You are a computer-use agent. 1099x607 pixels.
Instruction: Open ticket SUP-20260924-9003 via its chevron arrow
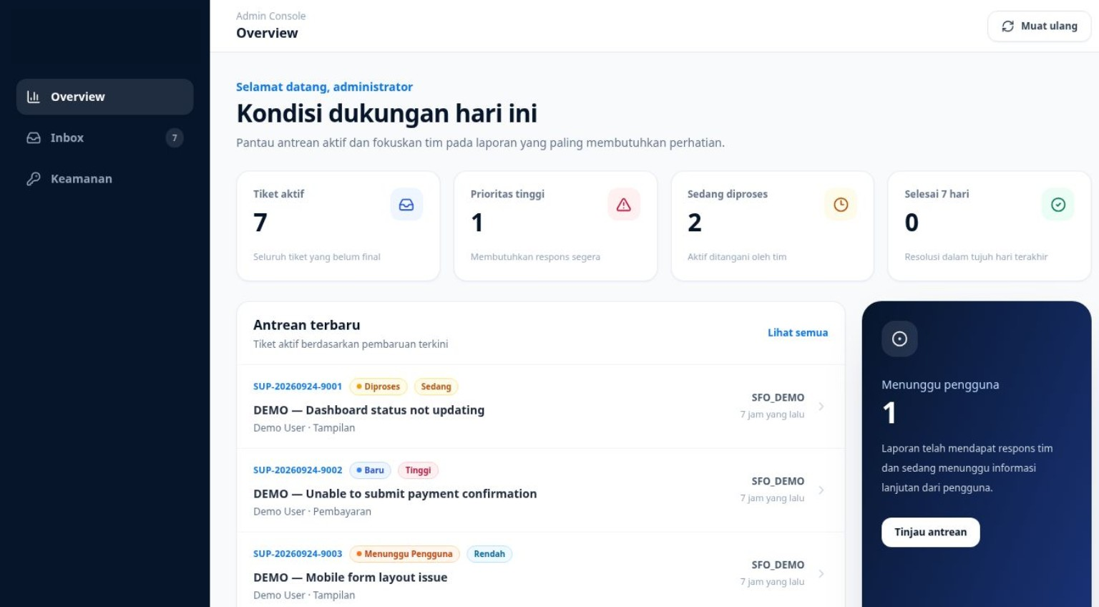[x=821, y=574]
